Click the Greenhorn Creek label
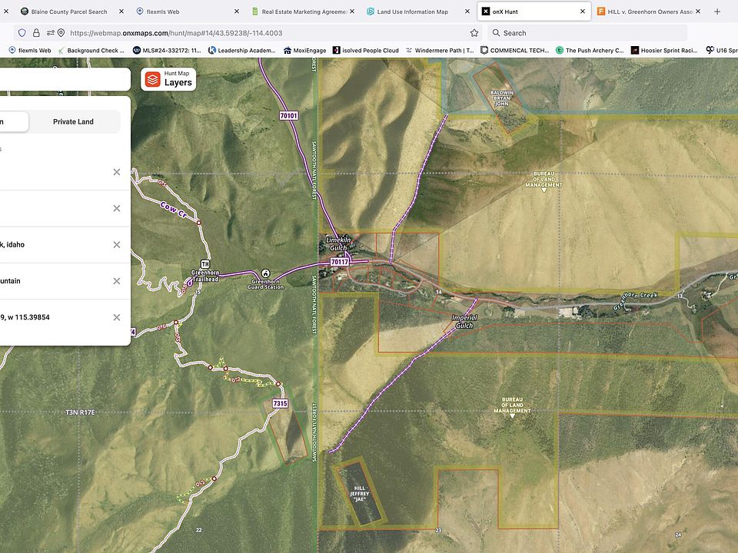 (636, 300)
